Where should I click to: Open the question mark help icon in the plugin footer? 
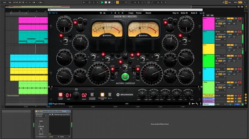[201, 104]
